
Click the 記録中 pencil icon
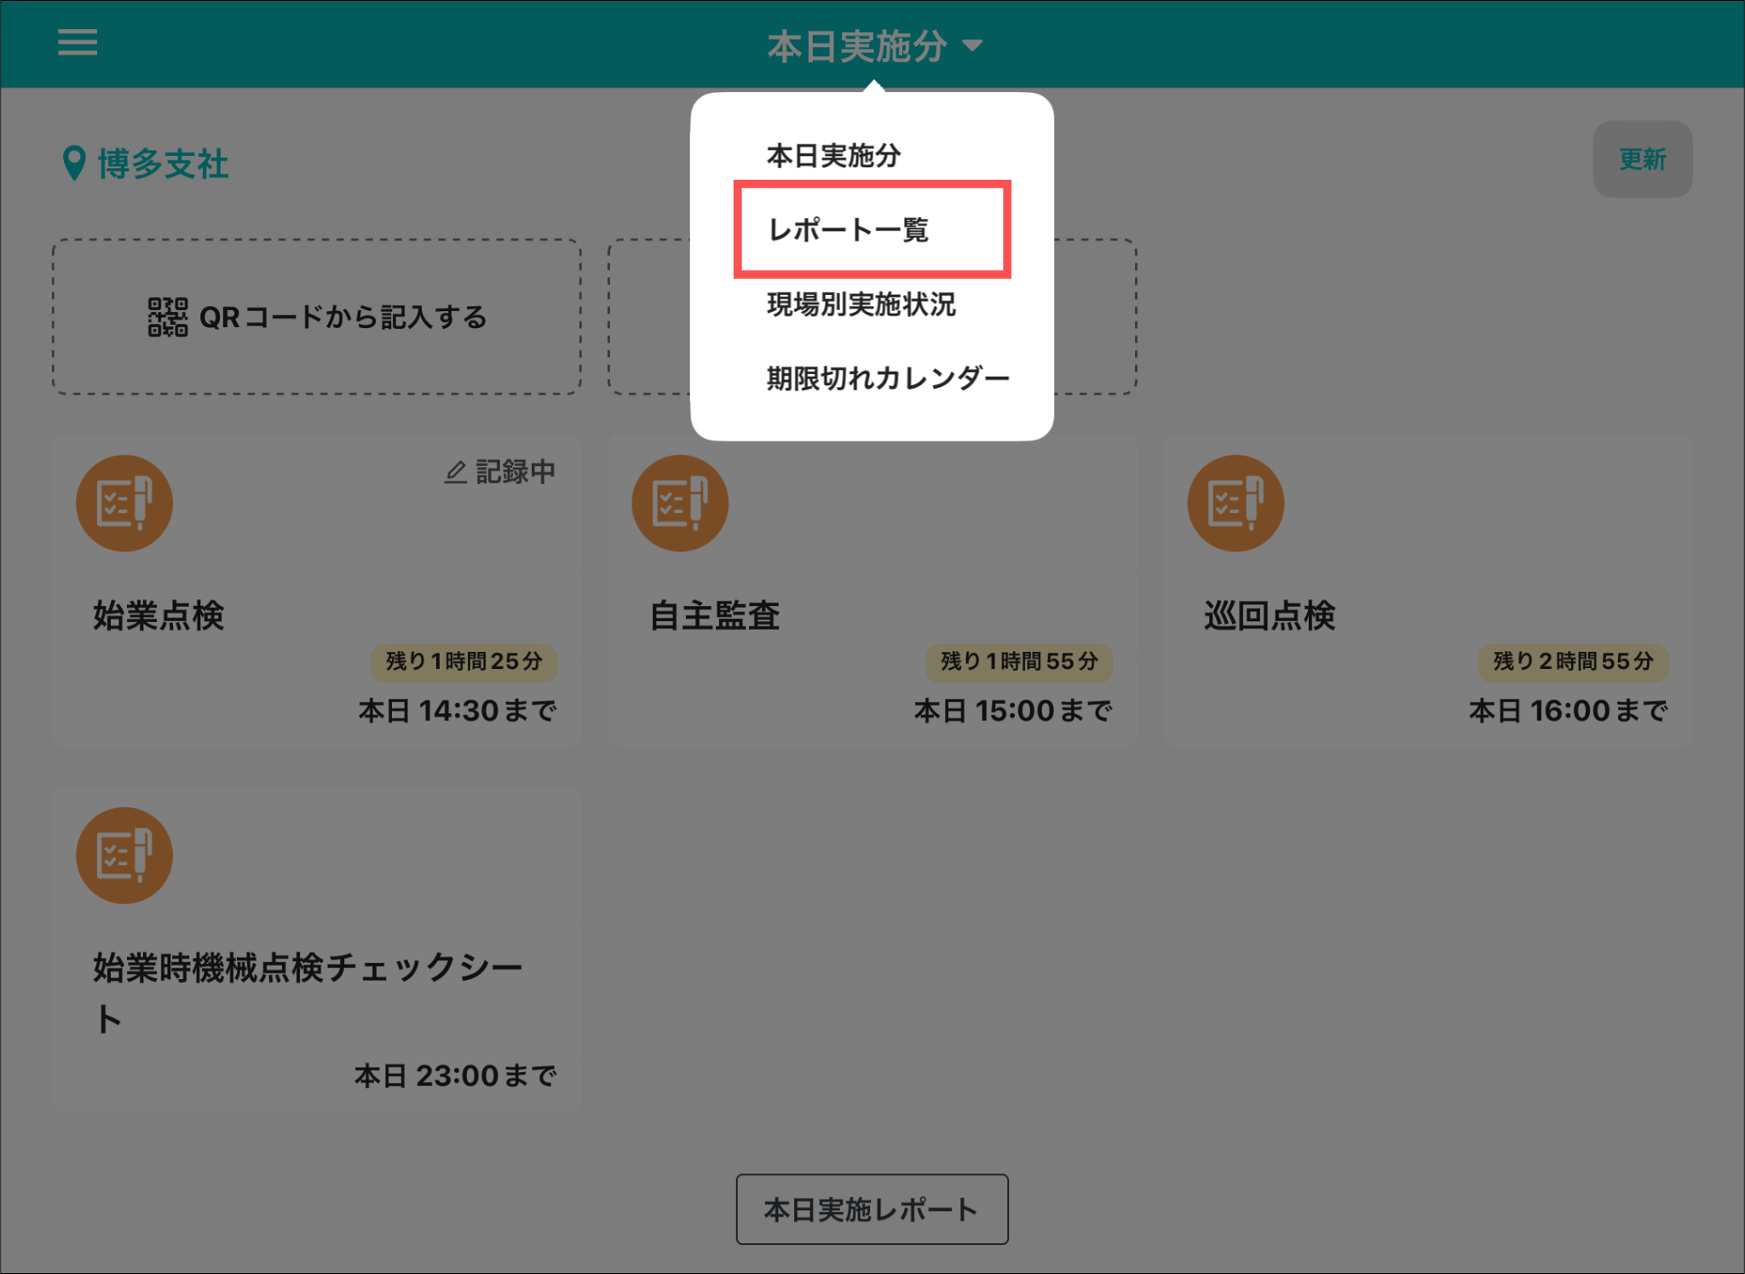456,472
